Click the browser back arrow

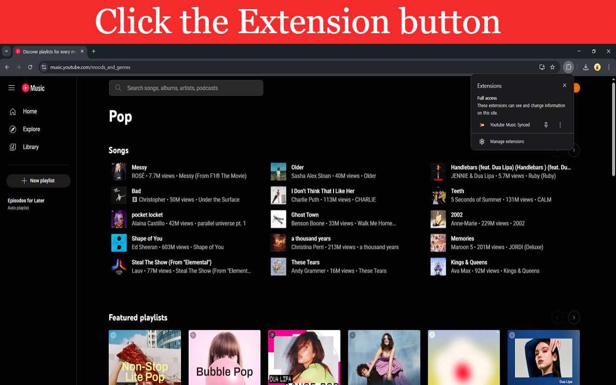(x=7, y=67)
